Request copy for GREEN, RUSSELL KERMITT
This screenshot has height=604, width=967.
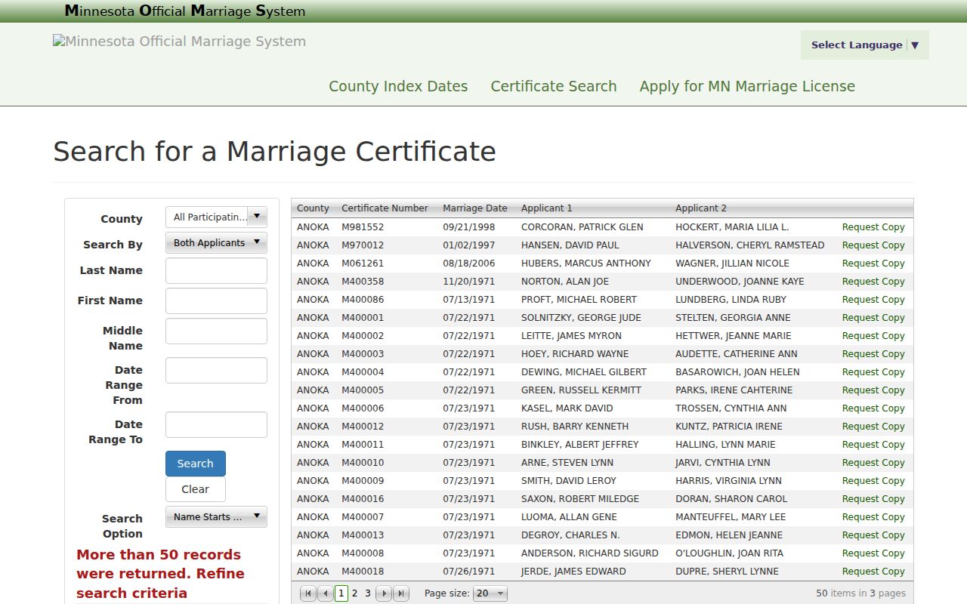point(873,390)
